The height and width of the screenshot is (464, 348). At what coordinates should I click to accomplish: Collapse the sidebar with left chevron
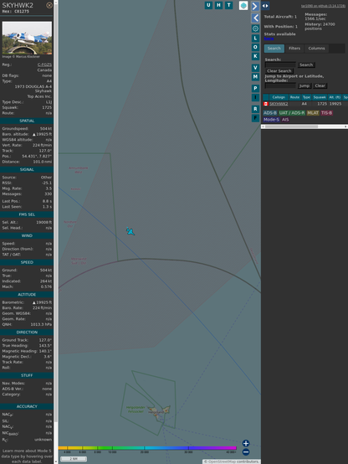255,18
